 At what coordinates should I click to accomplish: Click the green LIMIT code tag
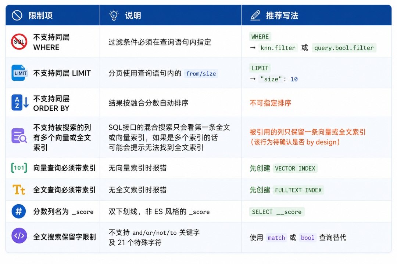pyautogui.click(x=260, y=68)
